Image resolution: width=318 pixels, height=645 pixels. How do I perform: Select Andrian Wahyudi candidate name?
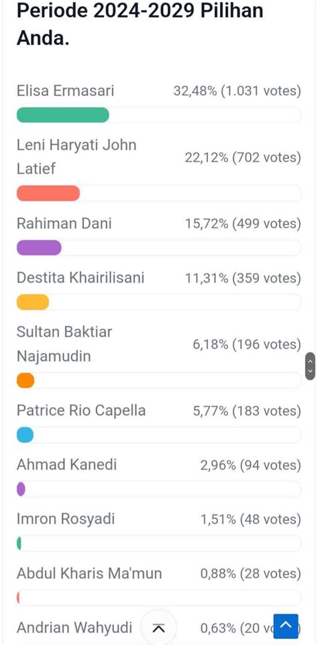[x=74, y=628]
